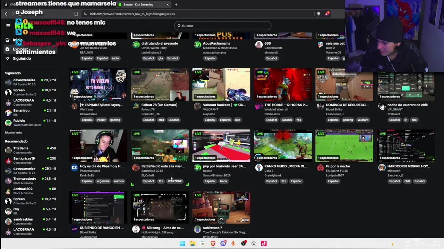Open 'disfrutando el presente' stream title
Viewport: 444px width, 249px height.
coord(160,43)
